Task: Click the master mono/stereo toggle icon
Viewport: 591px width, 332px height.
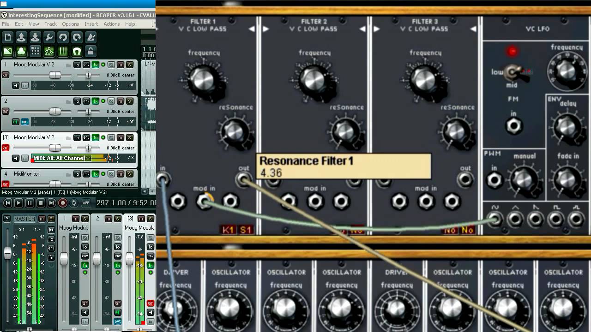Action: [x=51, y=230]
